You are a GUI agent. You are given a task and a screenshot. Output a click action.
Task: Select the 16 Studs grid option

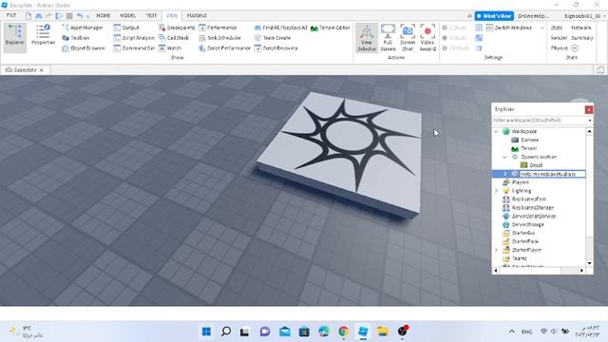[x=455, y=48]
